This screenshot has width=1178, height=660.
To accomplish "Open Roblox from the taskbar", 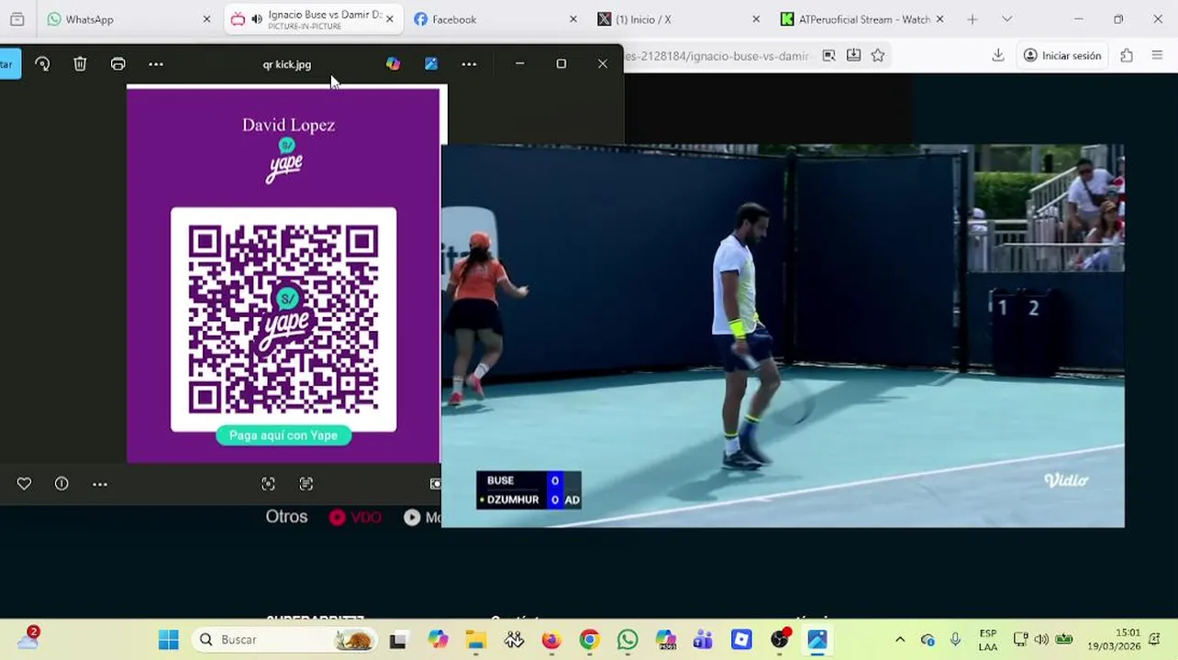I will click(741, 640).
